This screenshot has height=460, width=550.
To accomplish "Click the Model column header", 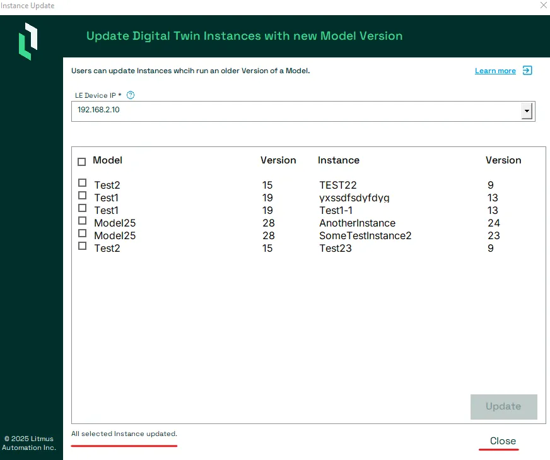I will coord(108,160).
